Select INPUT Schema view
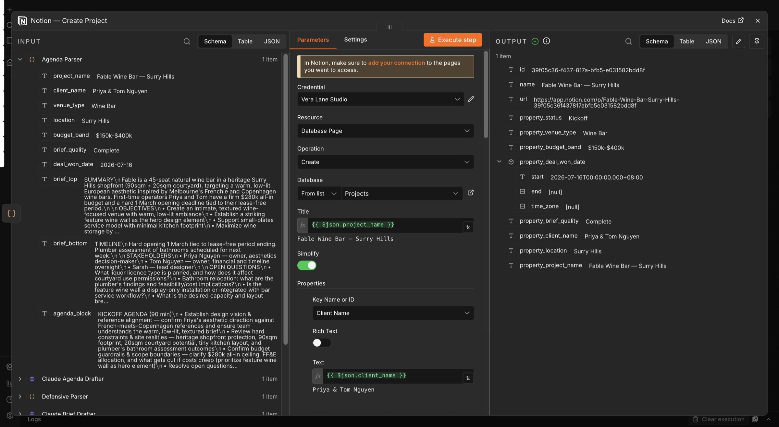Image resolution: width=779 pixels, height=427 pixels. 215,41
